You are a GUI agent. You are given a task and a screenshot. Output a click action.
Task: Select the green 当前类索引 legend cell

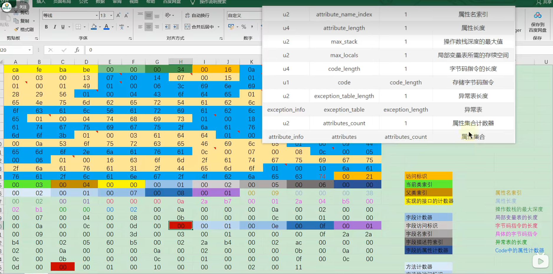[429, 184]
